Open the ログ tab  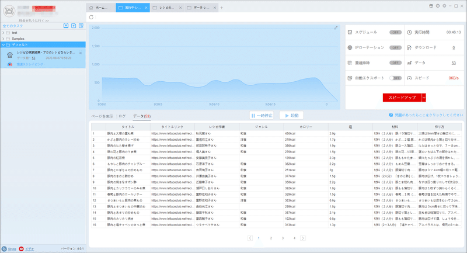pyautogui.click(x=122, y=116)
